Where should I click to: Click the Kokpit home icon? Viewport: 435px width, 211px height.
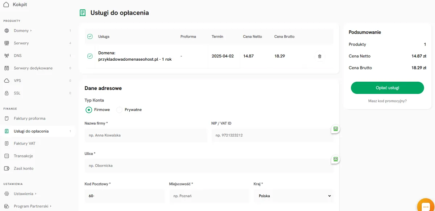6,5
